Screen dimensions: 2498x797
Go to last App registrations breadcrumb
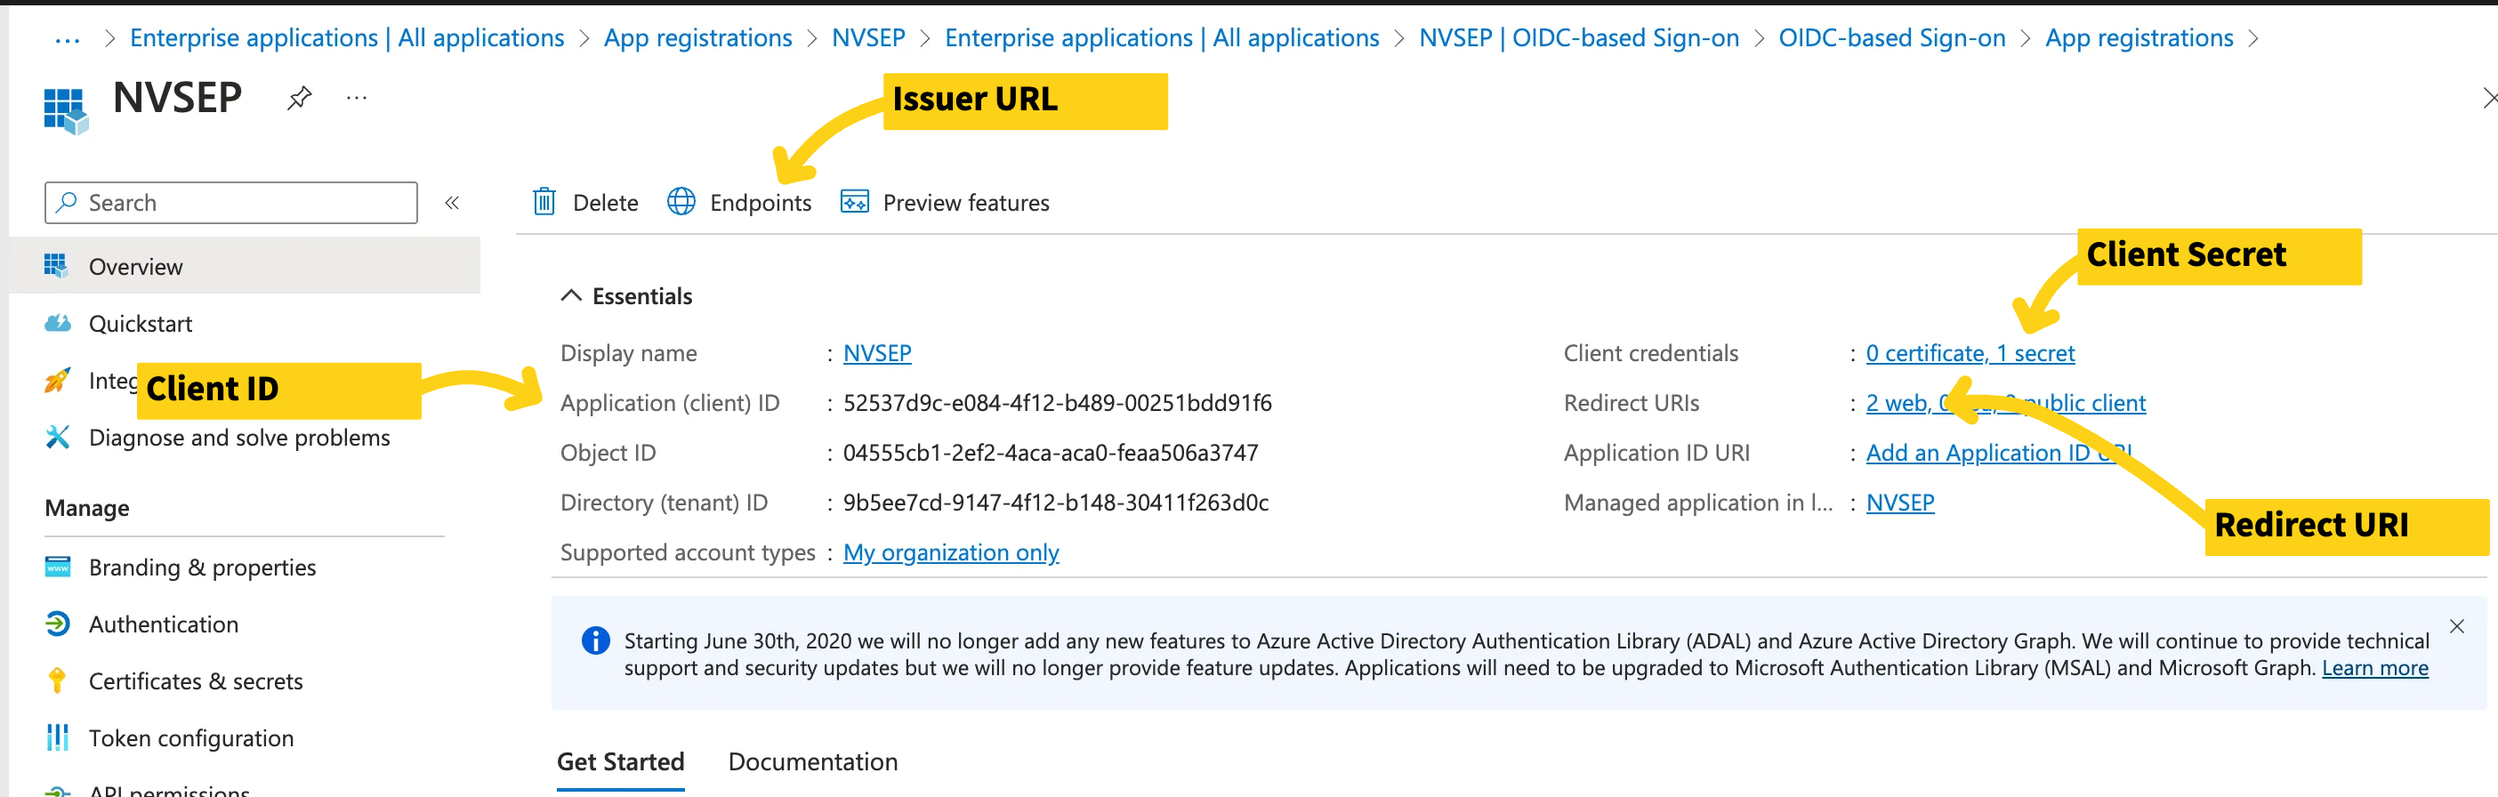tap(2139, 38)
